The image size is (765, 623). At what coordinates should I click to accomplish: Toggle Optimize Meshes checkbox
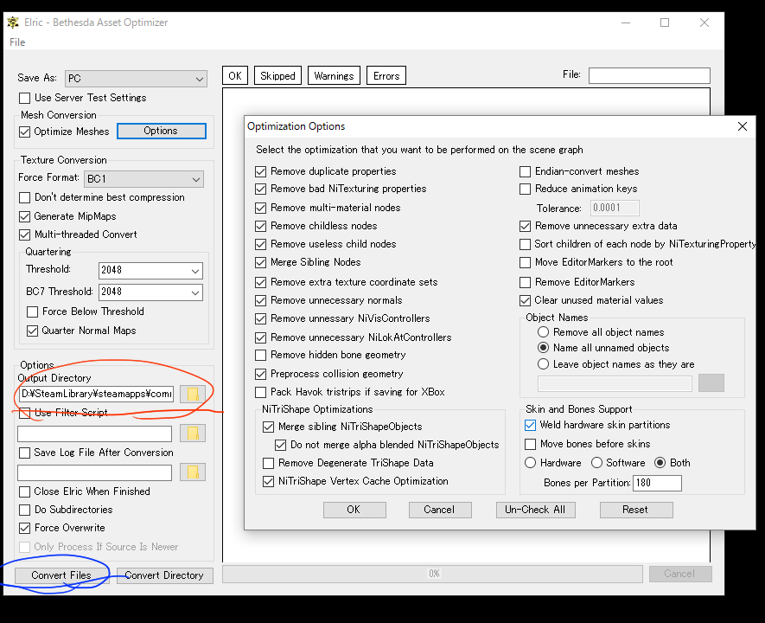pyautogui.click(x=25, y=132)
